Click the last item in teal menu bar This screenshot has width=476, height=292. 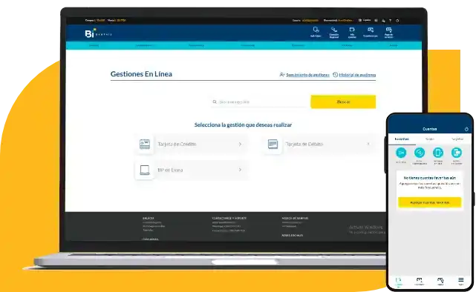click(x=393, y=45)
